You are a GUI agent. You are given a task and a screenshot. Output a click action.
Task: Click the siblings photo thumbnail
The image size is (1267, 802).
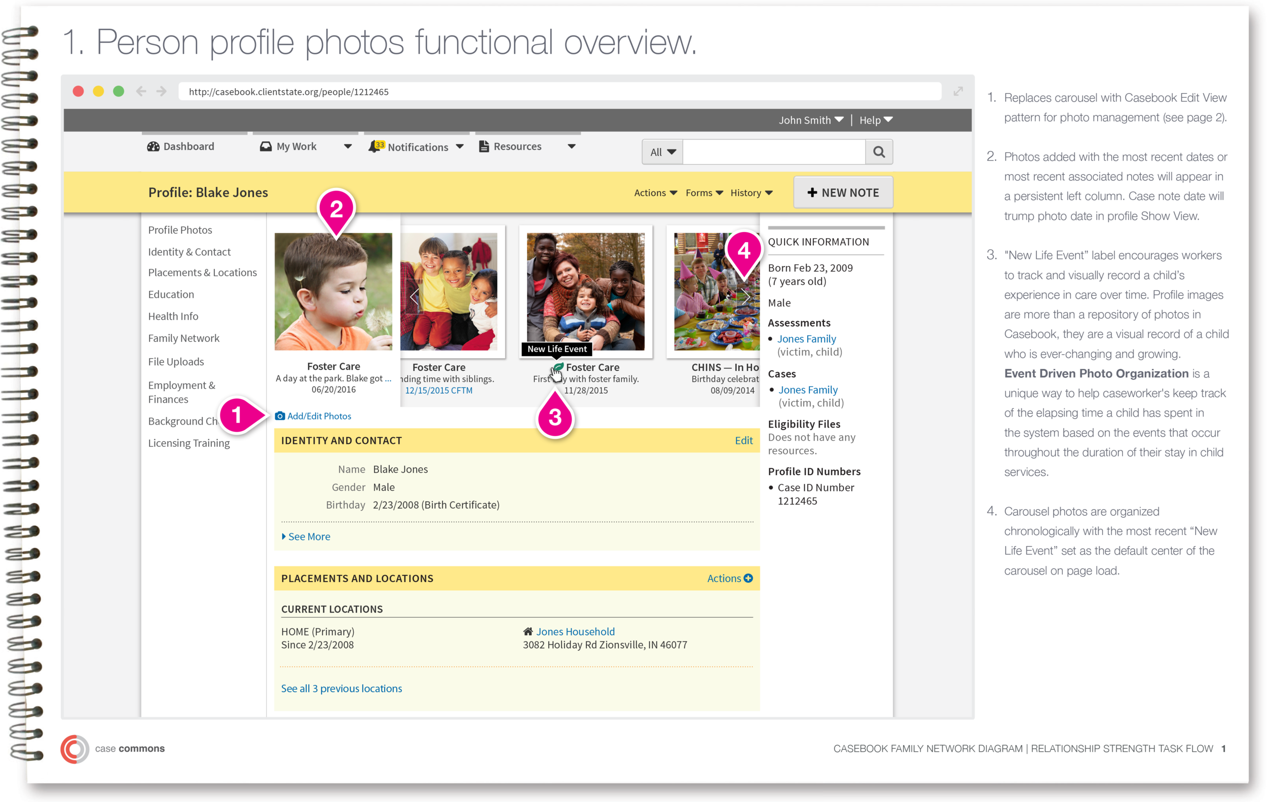pyautogui.click(x=449, y=292)
